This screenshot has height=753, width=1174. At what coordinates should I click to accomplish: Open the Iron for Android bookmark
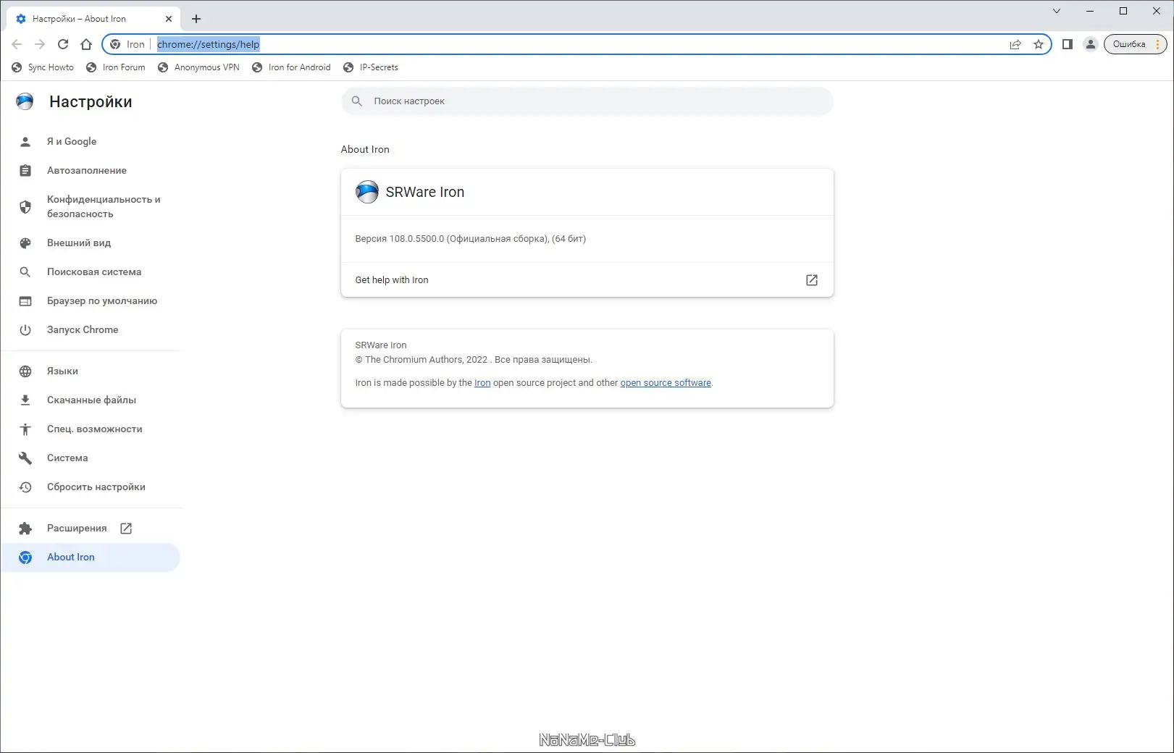[x=291, y=67]
